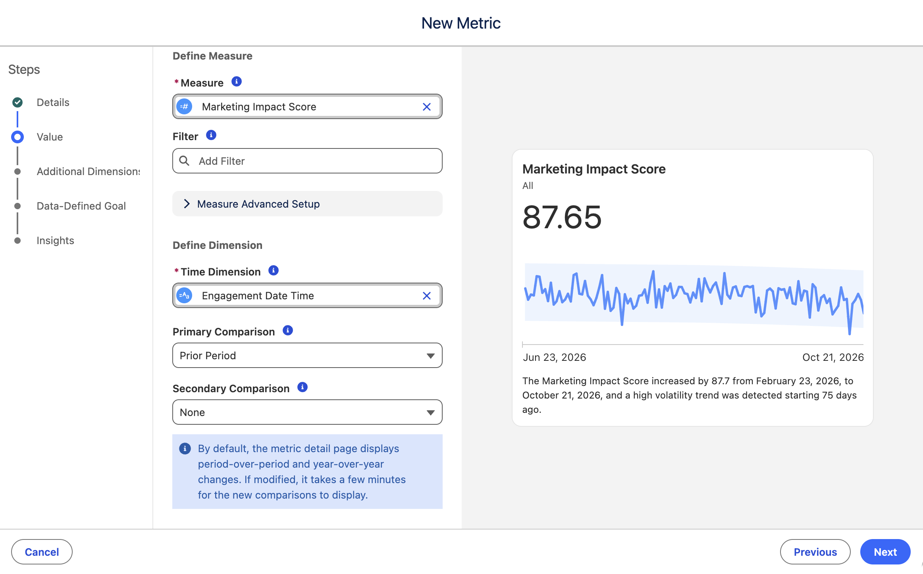Click the text-type icon in Time Dimension field
This screenshot has width=923, height=574.
point(184,296)
